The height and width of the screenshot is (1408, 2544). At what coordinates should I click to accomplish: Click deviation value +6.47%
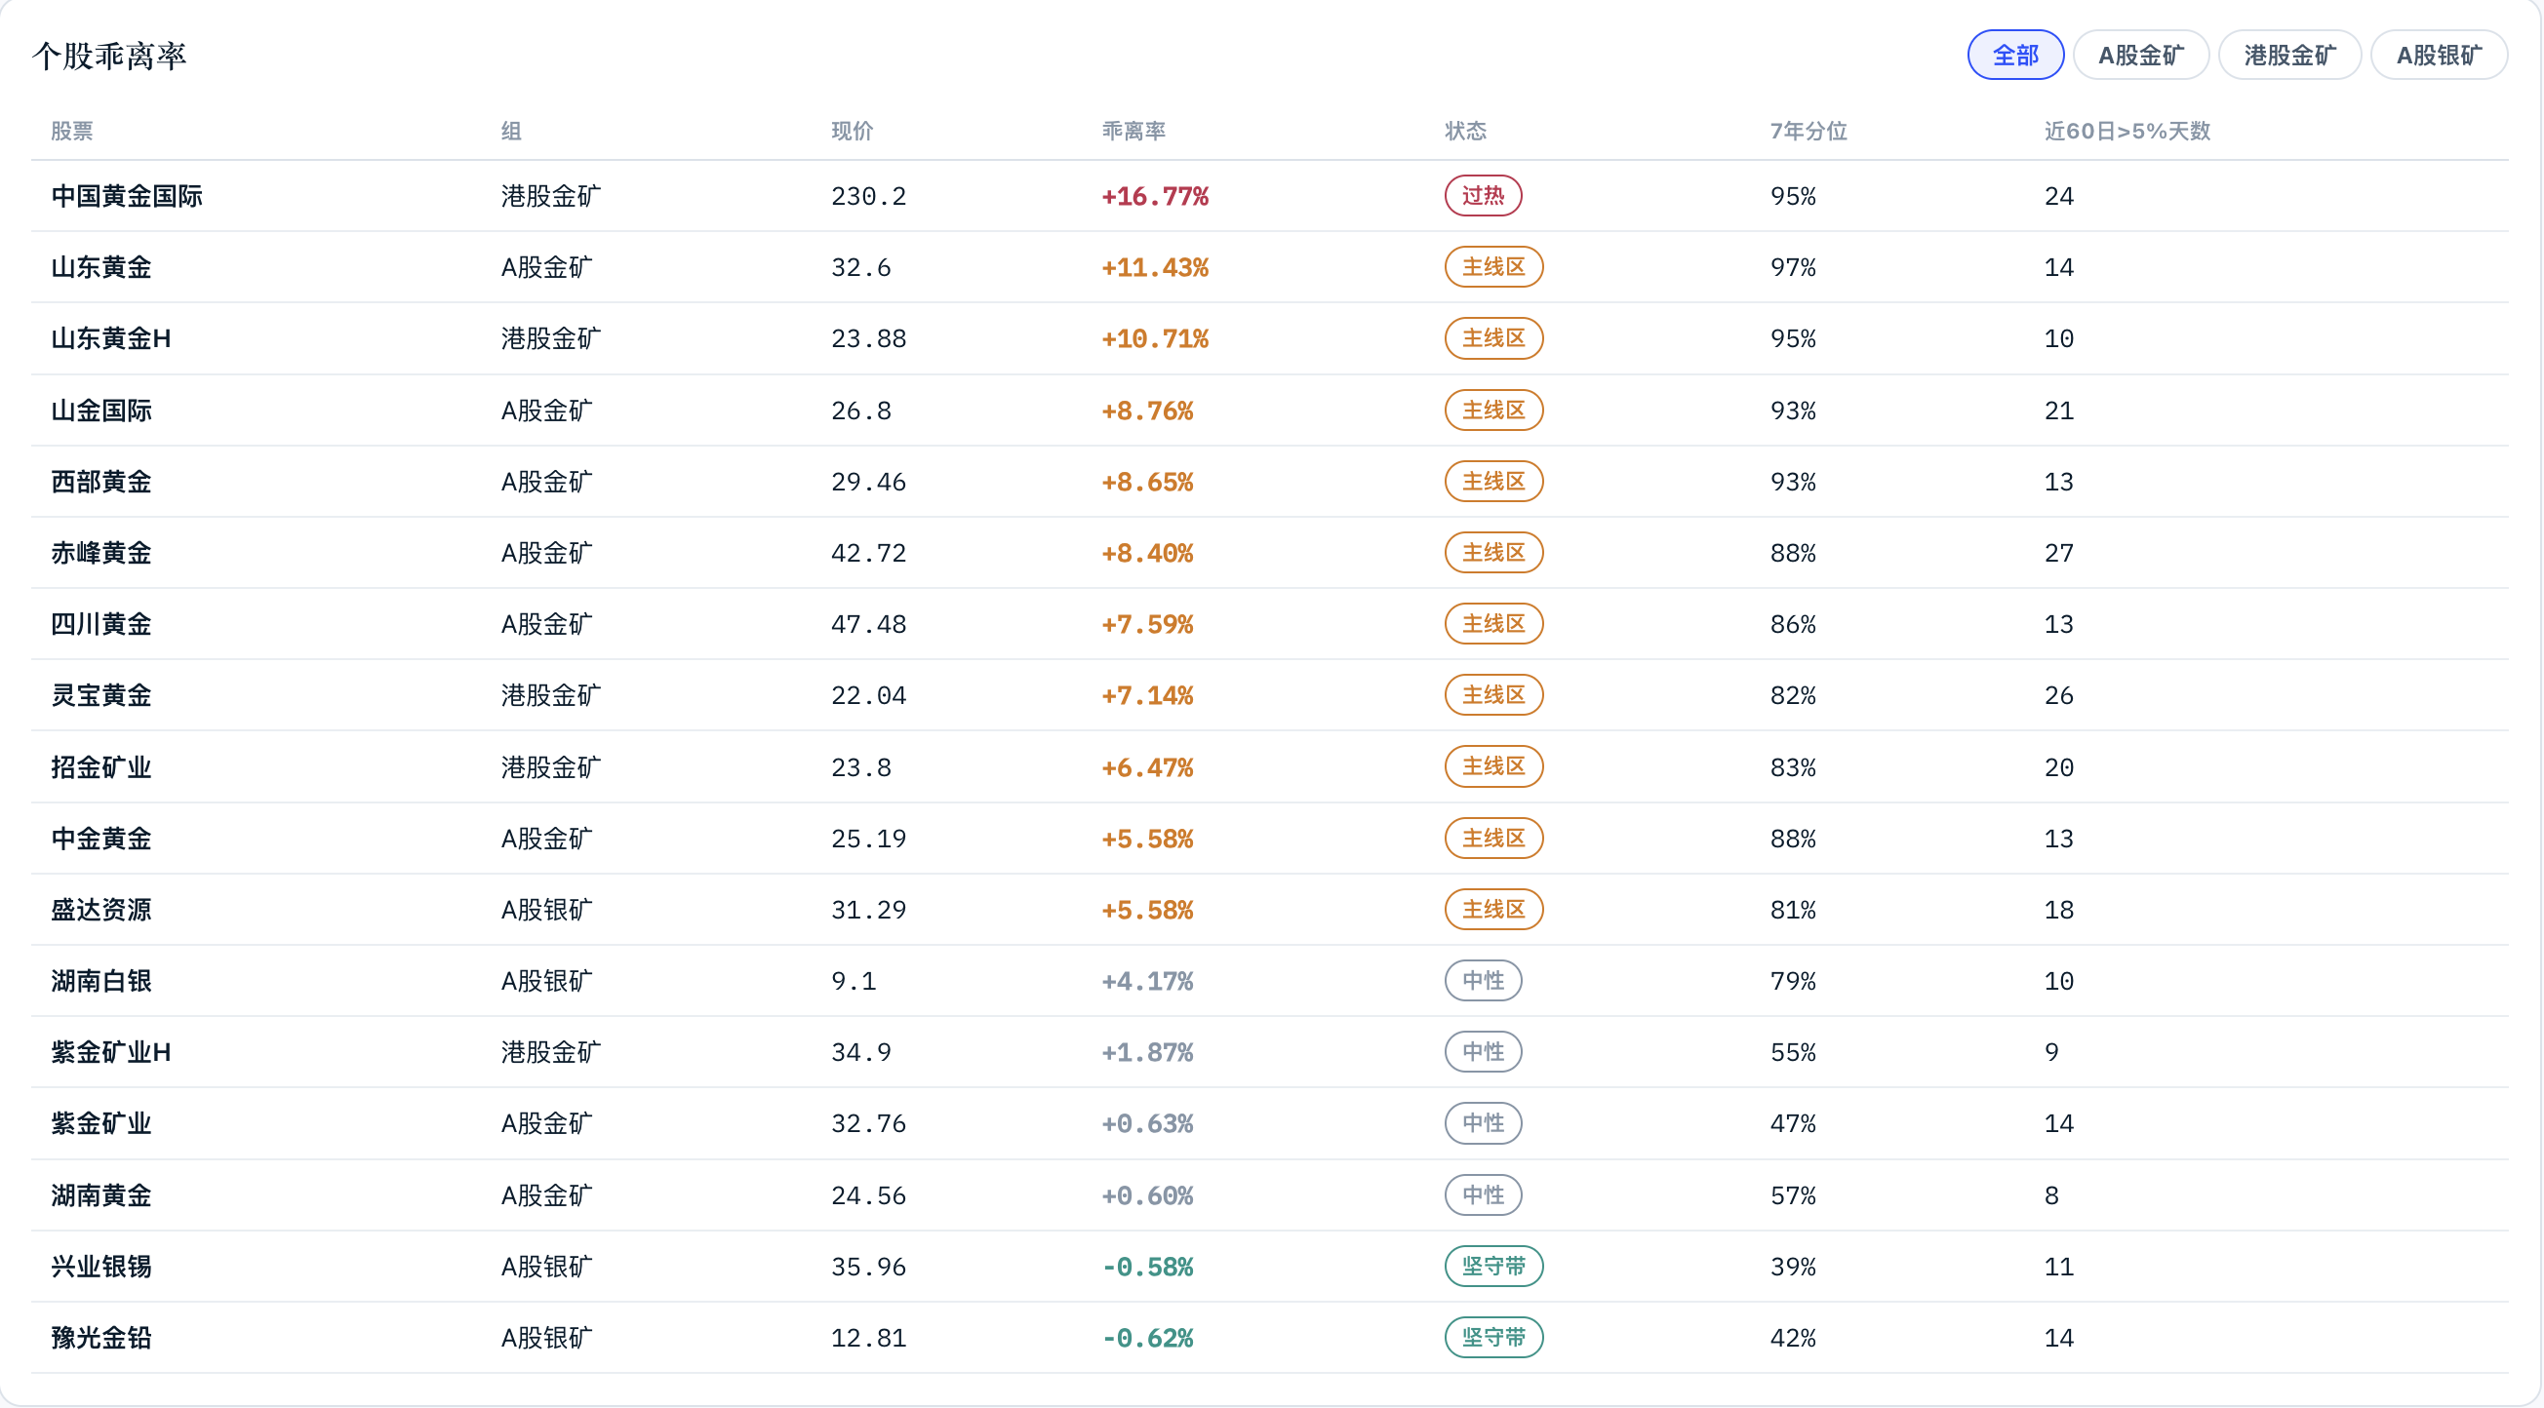coord(1147,767)
